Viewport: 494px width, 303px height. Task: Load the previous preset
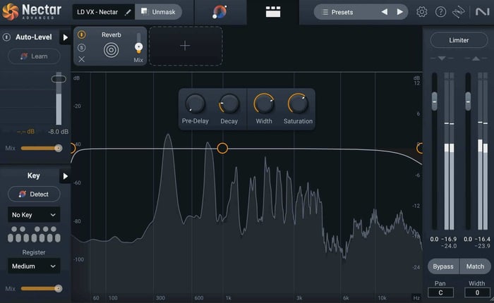click(x=385, y=12)
